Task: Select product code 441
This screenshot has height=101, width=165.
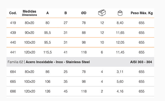Action: coord(13,52)
